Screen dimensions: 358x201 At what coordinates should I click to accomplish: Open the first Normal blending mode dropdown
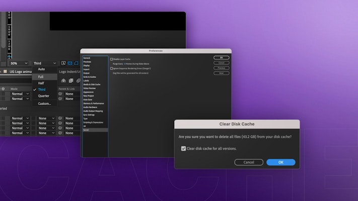20,94
